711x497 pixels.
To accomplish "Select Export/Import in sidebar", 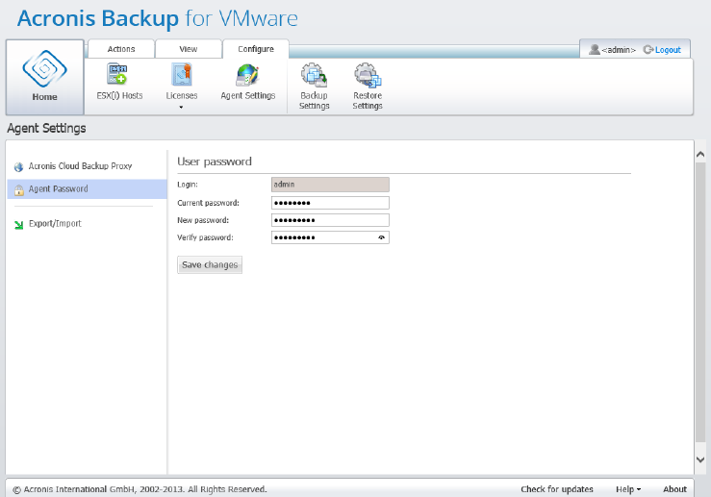I will tap(55, 223).
